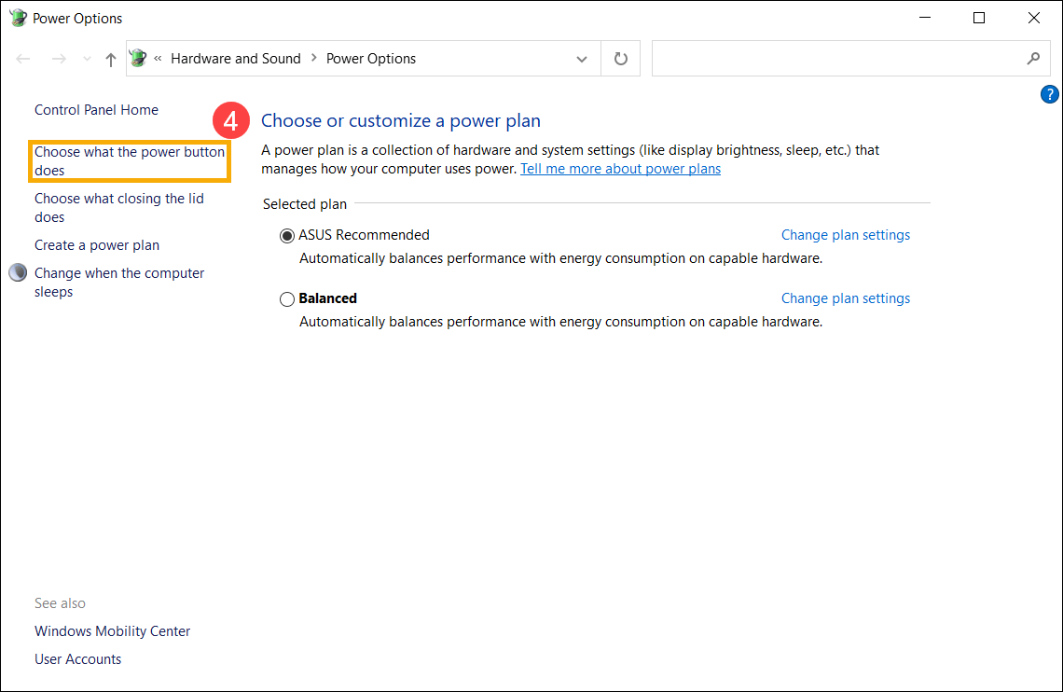The height and width of the screenshot is (692, 1063).
Task: Click the Back navigation arrow
Action: 23,59
